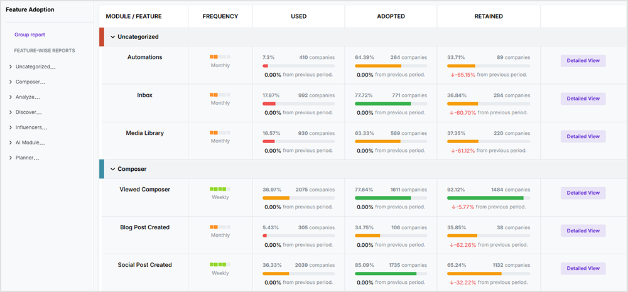Click the Blog Post Created used bar

click(x=299, y=235)
